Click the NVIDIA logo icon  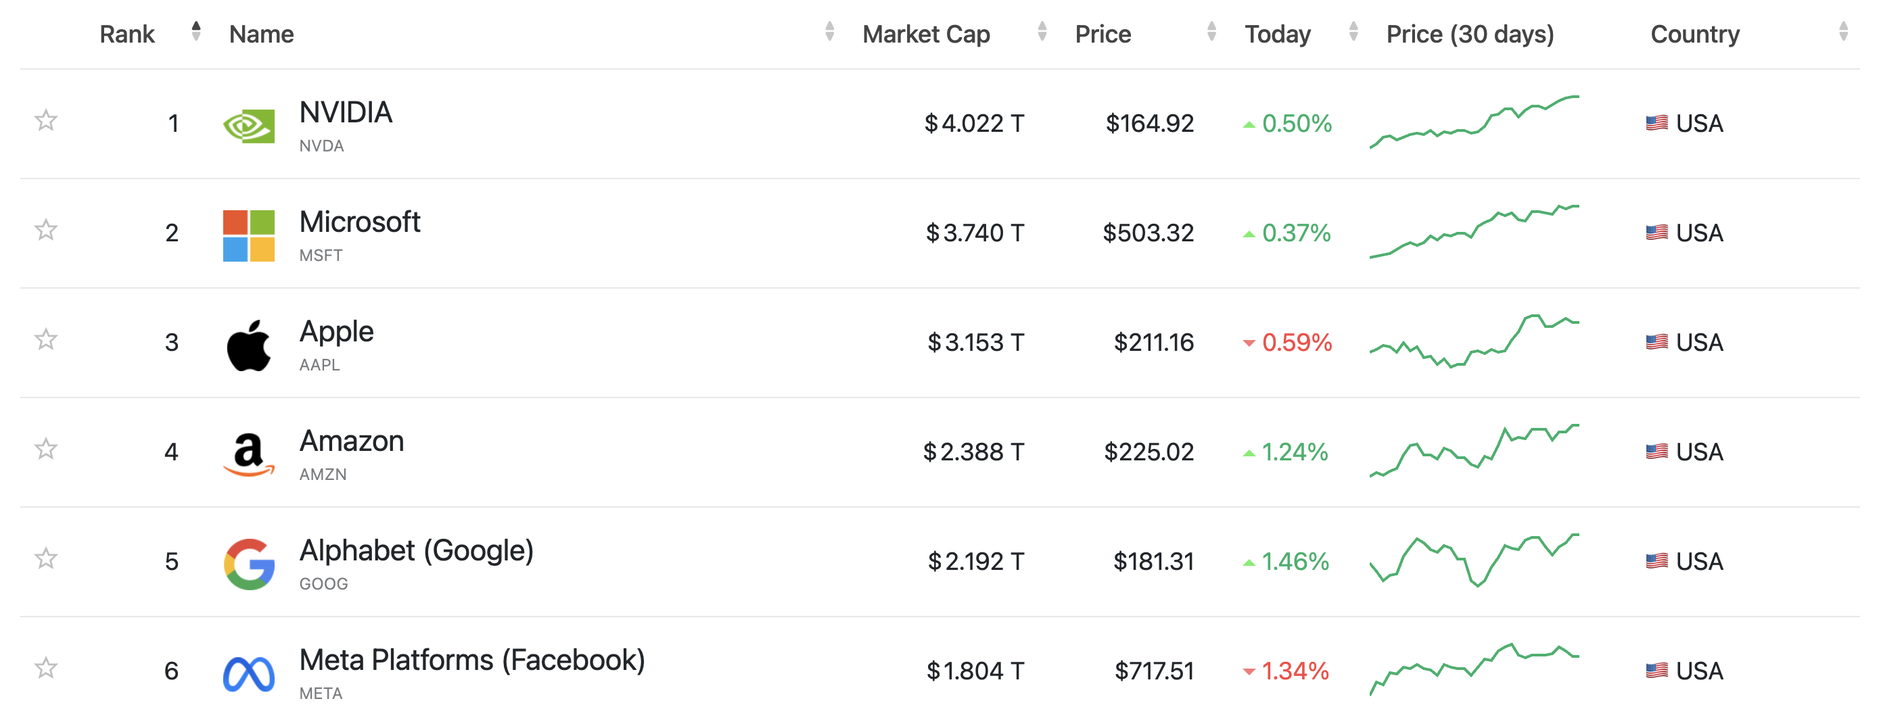tap(249, 126)
